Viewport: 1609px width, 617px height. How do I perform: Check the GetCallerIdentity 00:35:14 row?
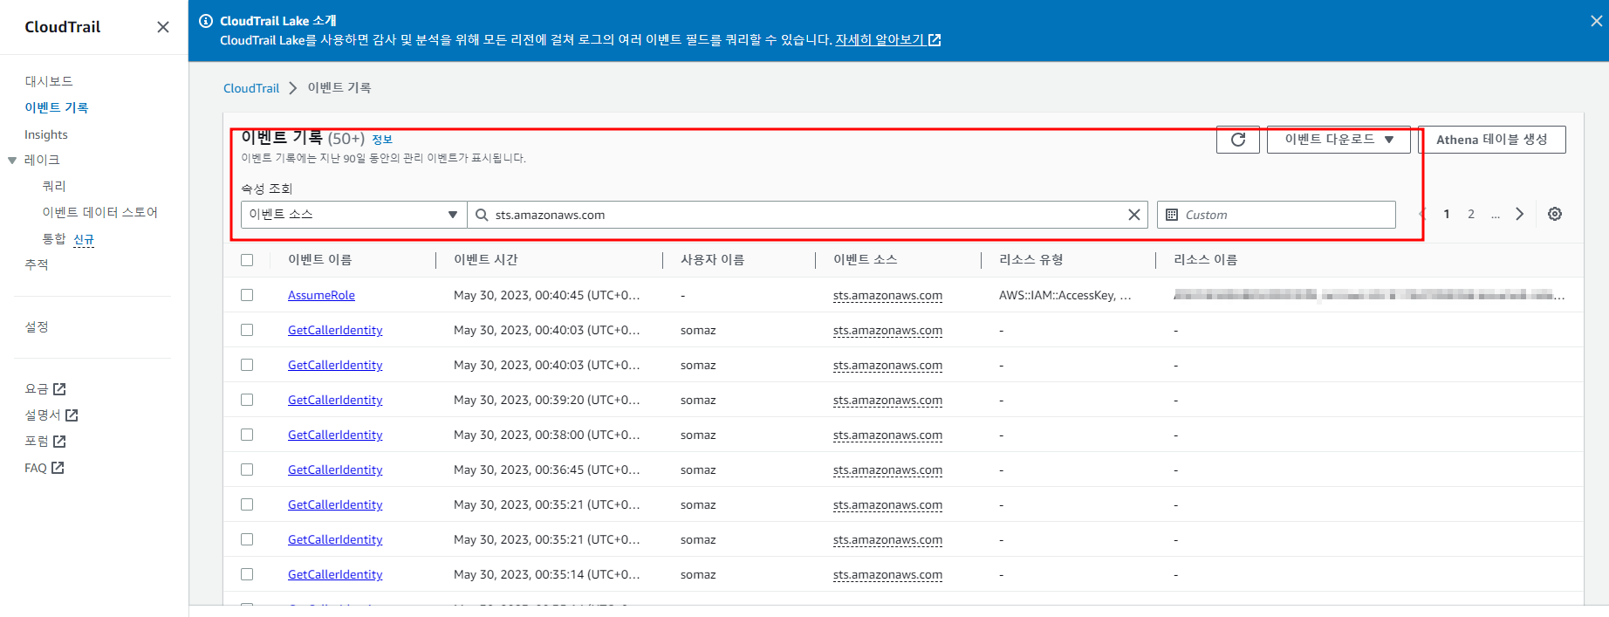247,574
